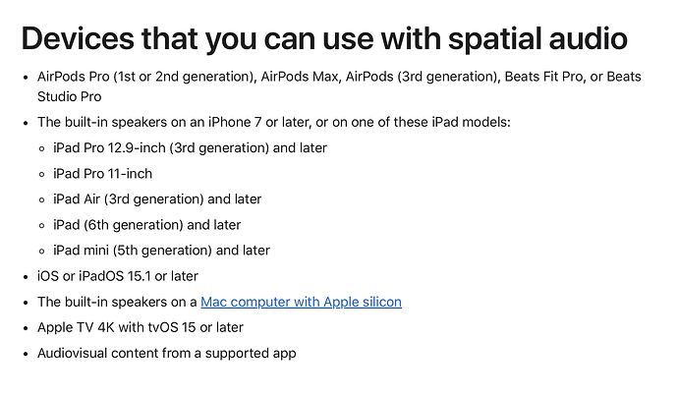Click the iOS or iPadOS 15.1 or later line
Viewport: 678px width, 396px height.
(x=118, y=276)
